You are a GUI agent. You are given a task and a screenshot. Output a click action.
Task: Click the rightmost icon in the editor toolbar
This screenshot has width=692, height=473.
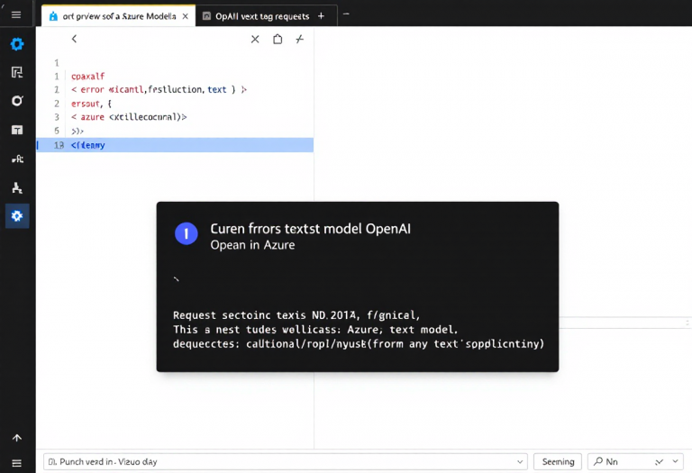click(300, 39)
